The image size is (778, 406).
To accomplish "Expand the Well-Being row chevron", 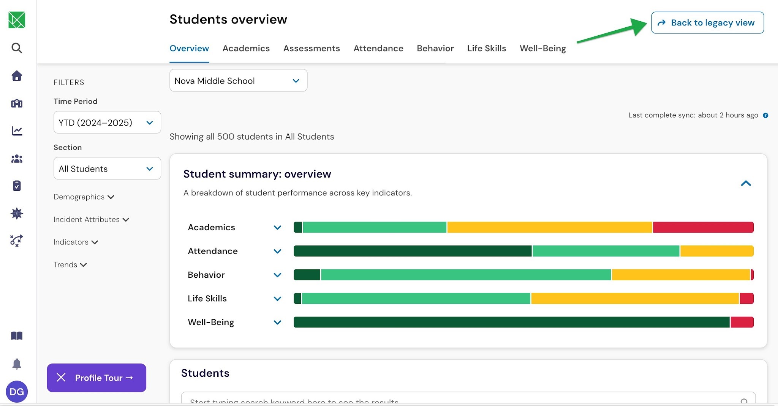I will tap(277, 323).
